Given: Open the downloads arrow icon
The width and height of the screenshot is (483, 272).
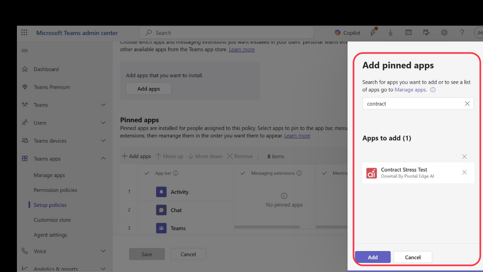Looking at the screenshot, I should point(390,33).
